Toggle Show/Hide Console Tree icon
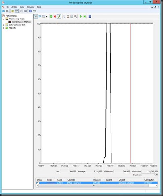Screen dimensions: 163x196 (x=17, y=11)
